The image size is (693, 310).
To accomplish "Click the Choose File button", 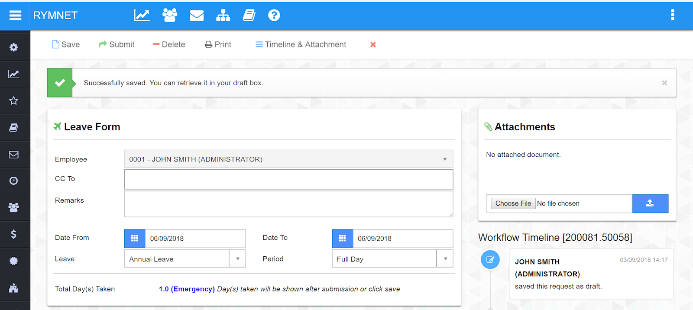I will (513, 203).
